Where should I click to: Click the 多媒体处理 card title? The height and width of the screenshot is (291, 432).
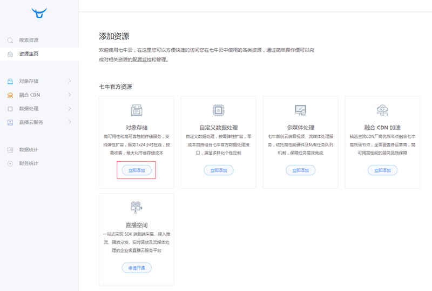click(300, 128)
